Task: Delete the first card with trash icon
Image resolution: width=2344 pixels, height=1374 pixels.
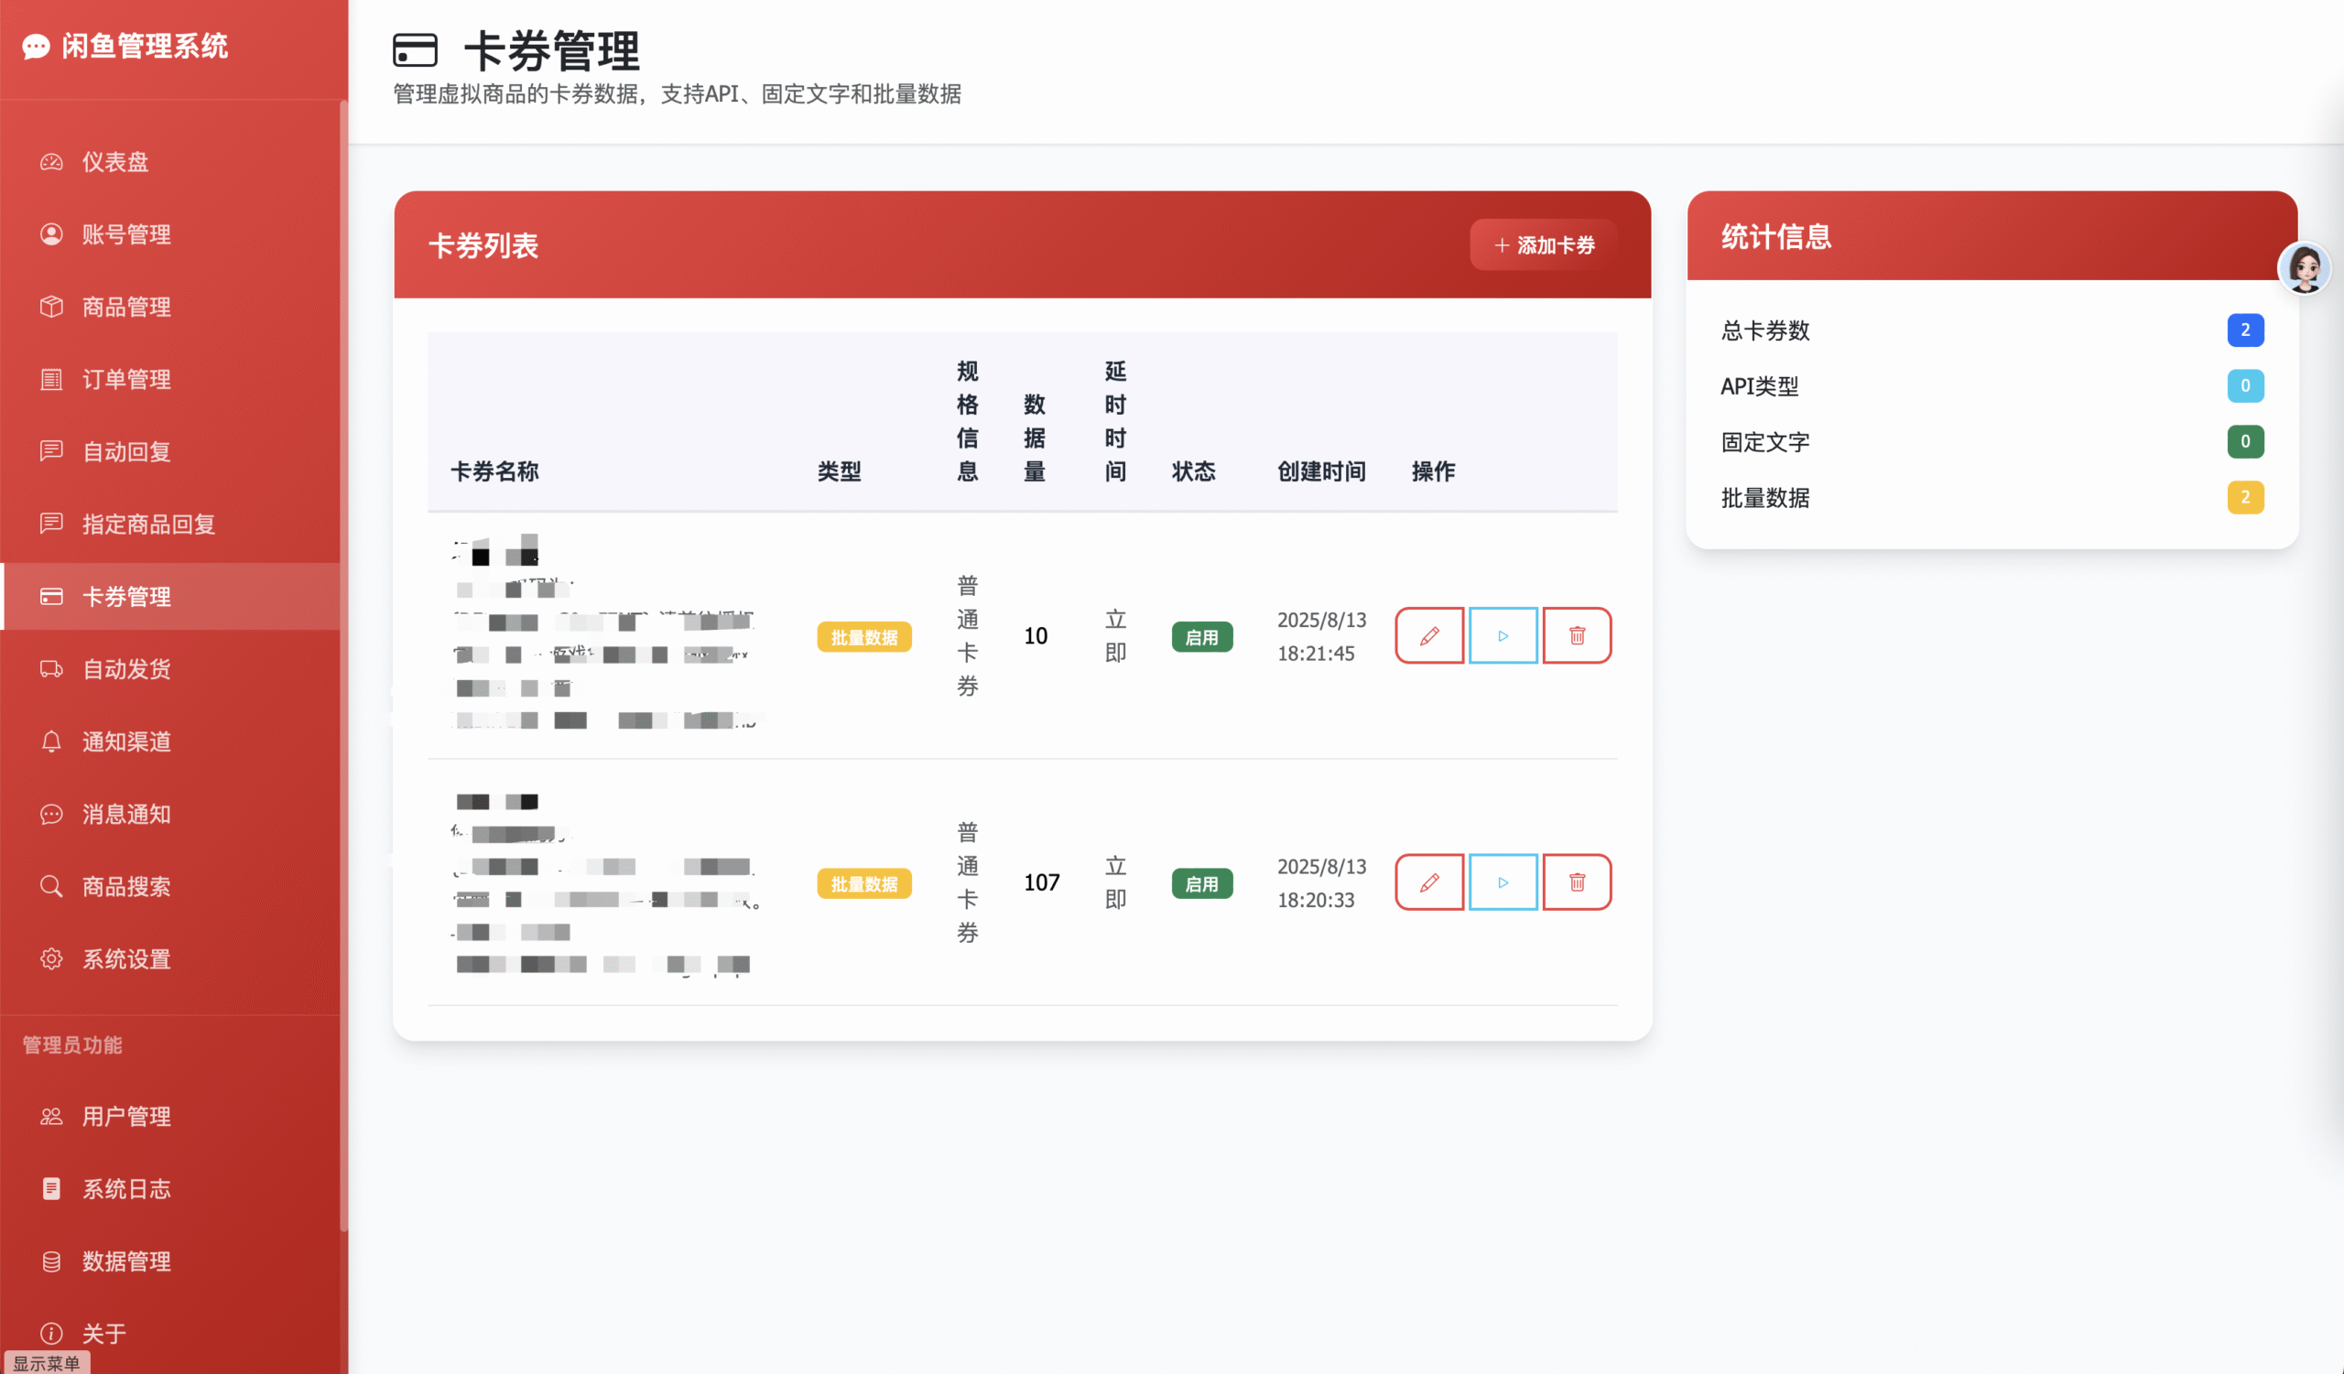Action: tap(1577, 636)
